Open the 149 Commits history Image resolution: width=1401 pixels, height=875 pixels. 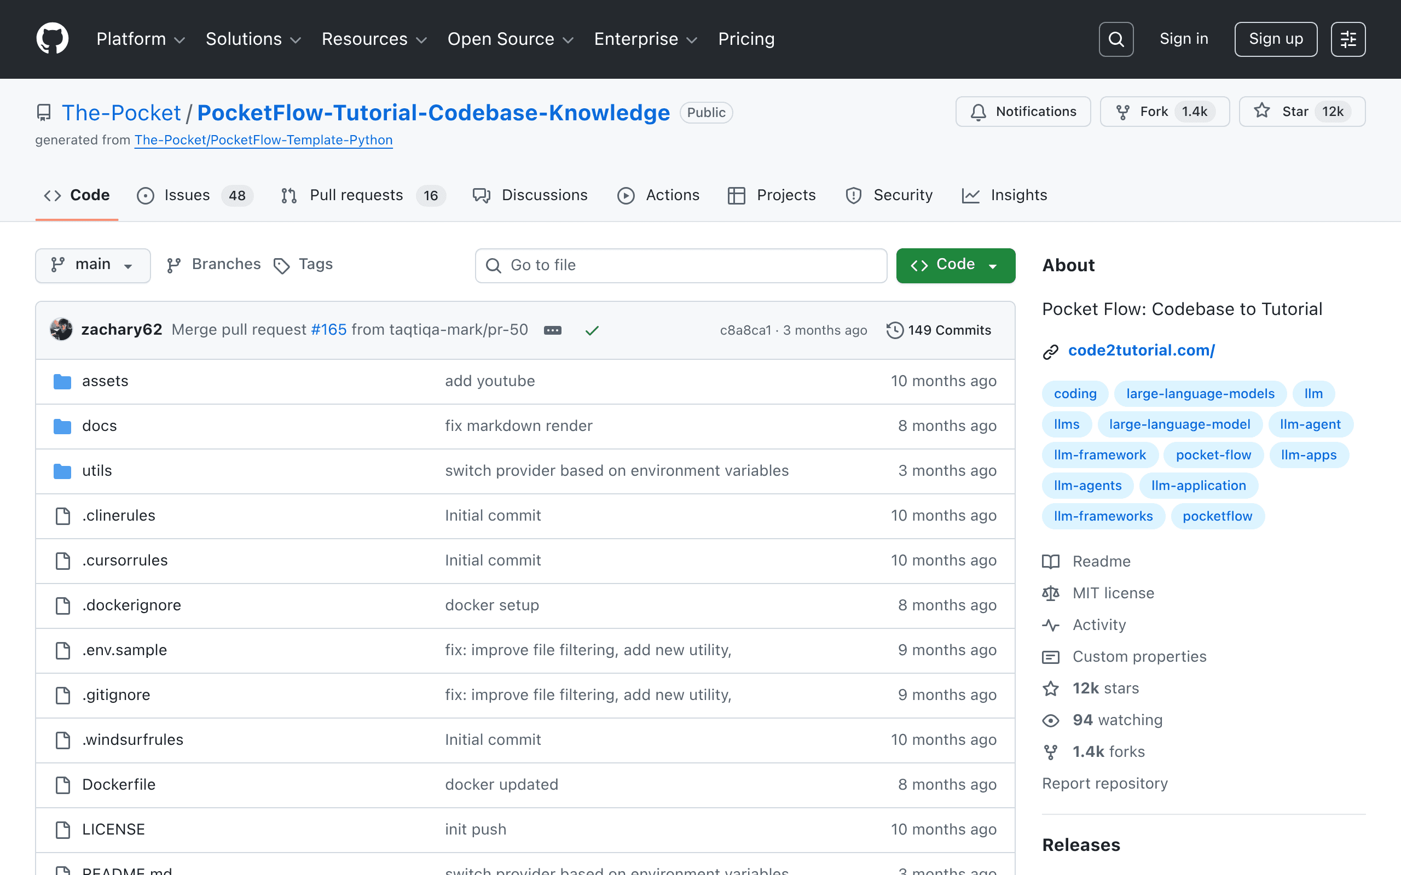[939, 330]
